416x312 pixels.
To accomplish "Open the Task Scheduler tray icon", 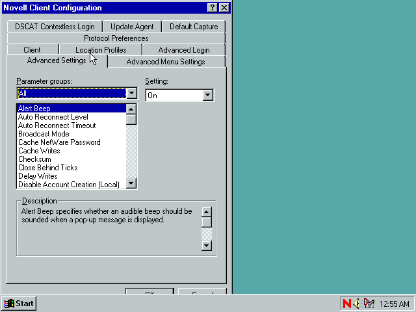I will tap(369, 304).
